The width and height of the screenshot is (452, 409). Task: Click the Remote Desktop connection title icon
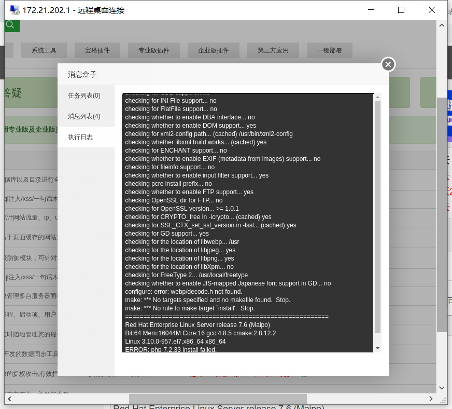15,10
